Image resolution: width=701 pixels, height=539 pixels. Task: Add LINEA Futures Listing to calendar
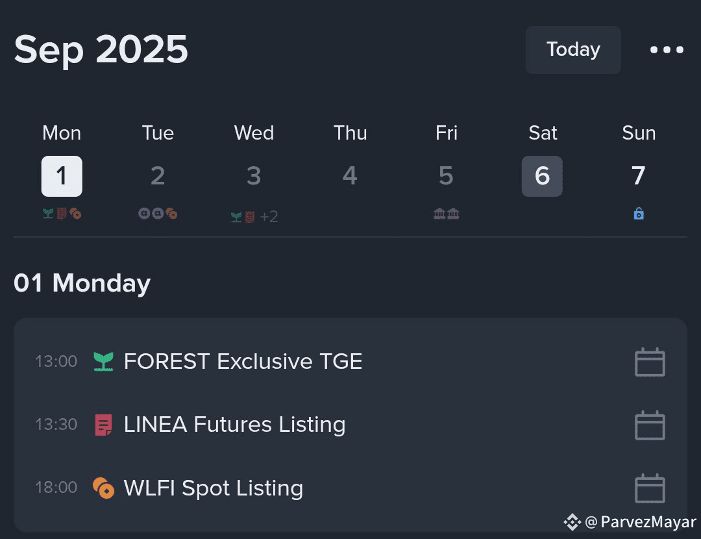click(x=650, y=425)
